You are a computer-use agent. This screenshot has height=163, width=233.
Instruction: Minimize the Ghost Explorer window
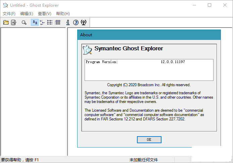click(194, 5)
